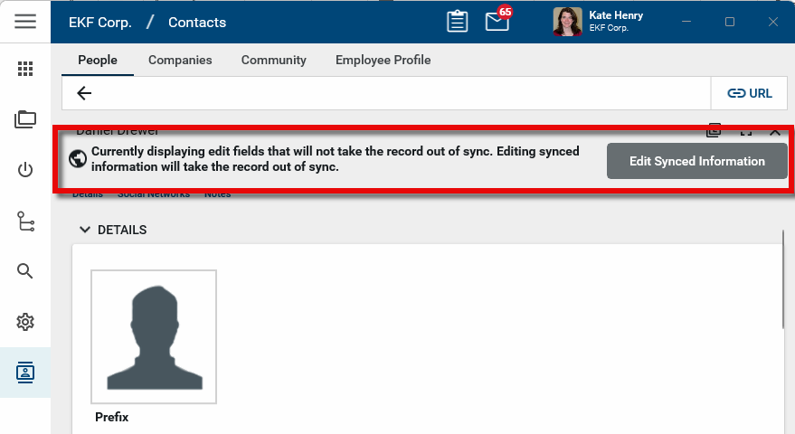Click the contact photo placeholder
The image size is (795, 434).
154,336
